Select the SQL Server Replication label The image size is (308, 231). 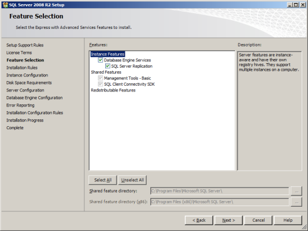pos(132,67)
